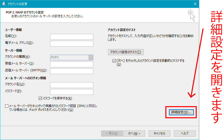Click the サーバー情報 section heading
Image resolution: width=223 pixels, height=140 pixels.
(13, 51)
